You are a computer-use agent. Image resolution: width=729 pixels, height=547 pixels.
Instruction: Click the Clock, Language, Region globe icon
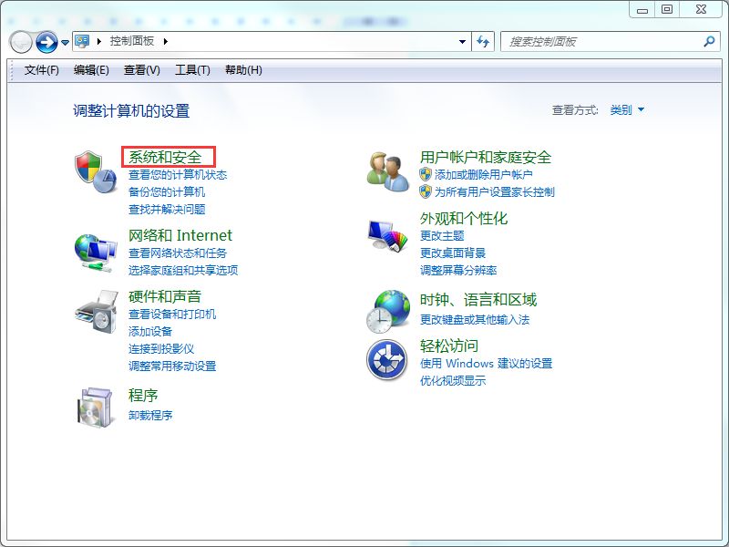[x=388, y=311]
